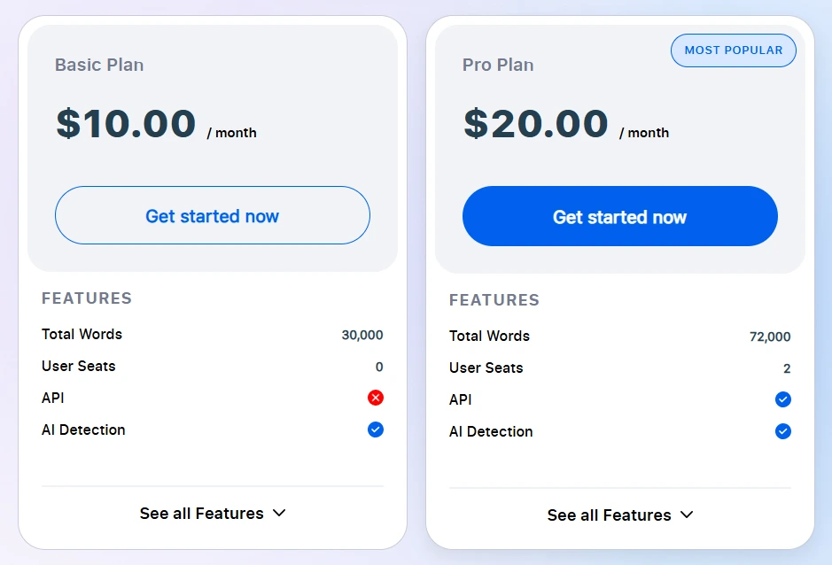The height and width of the screenshot is (565, 832).
Task: Click the Total Words row in Basic Plan
Action: (82, 335)
